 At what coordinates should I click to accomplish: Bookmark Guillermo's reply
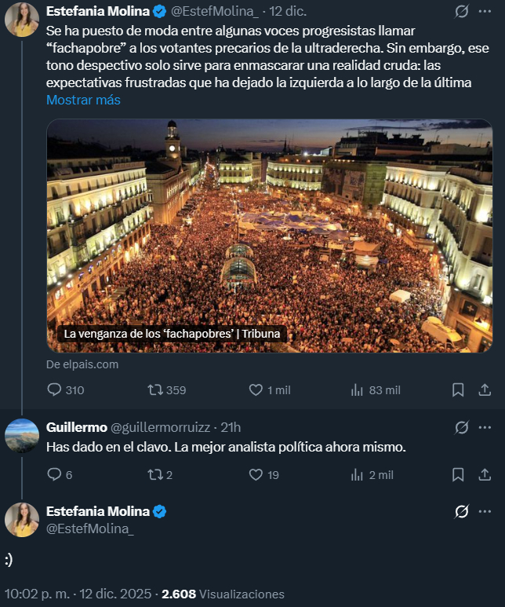click(459, 474)
